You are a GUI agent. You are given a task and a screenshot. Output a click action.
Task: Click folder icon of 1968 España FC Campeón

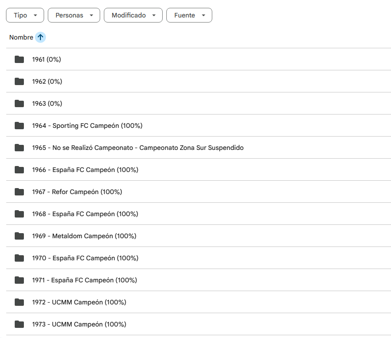[x=19, y=214]
